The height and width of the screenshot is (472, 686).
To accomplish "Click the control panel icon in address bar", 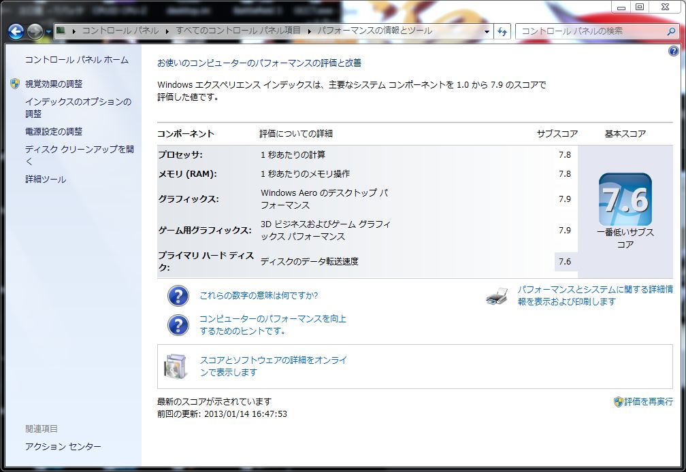I will coord(61,31).
